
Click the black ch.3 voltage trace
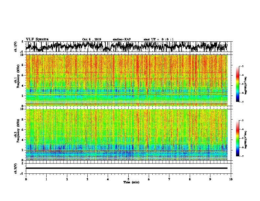coord(127,168)
